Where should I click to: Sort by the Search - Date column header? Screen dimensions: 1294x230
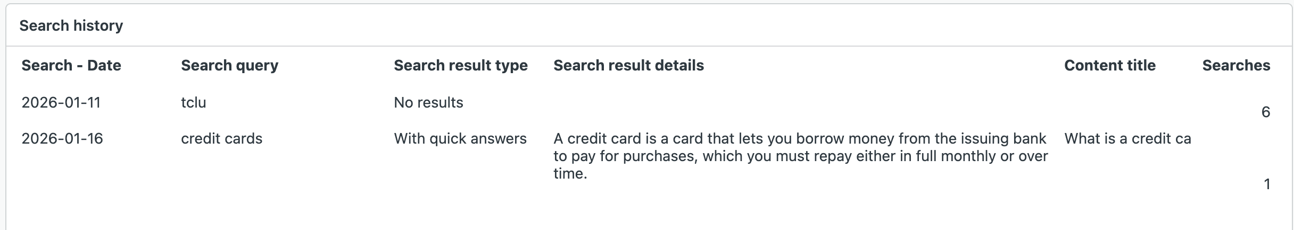[x=71, y=65]
